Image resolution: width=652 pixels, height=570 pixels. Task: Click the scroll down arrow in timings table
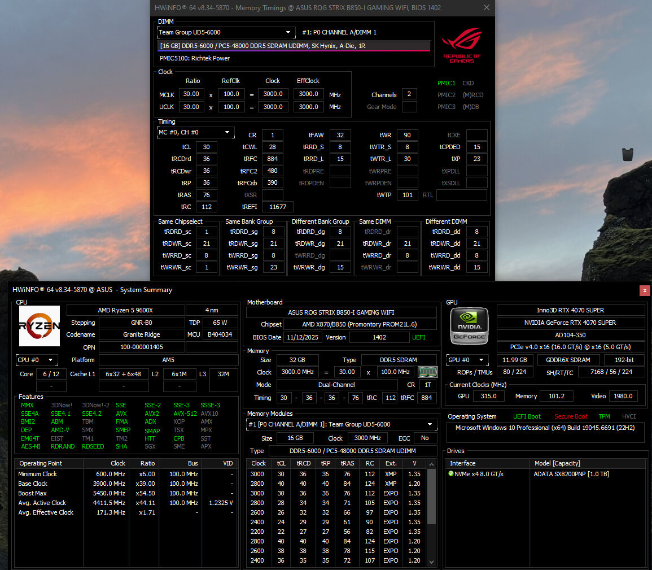click(432, 562)
